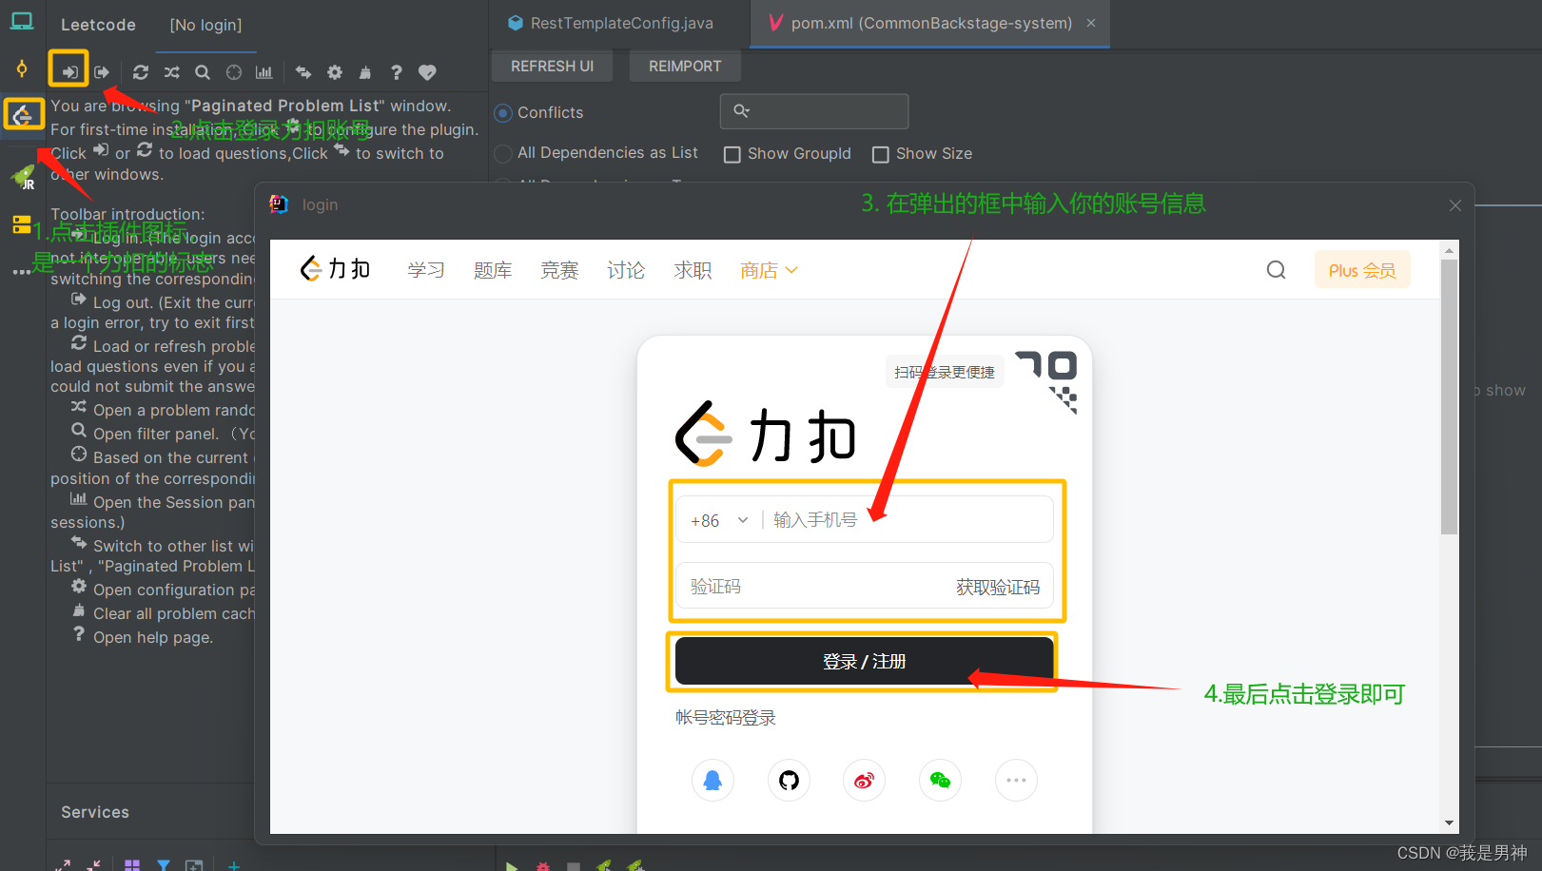Click the Plus 会员 button
The height and width of the screenshot is (871, 1542).
point(1362,270)
